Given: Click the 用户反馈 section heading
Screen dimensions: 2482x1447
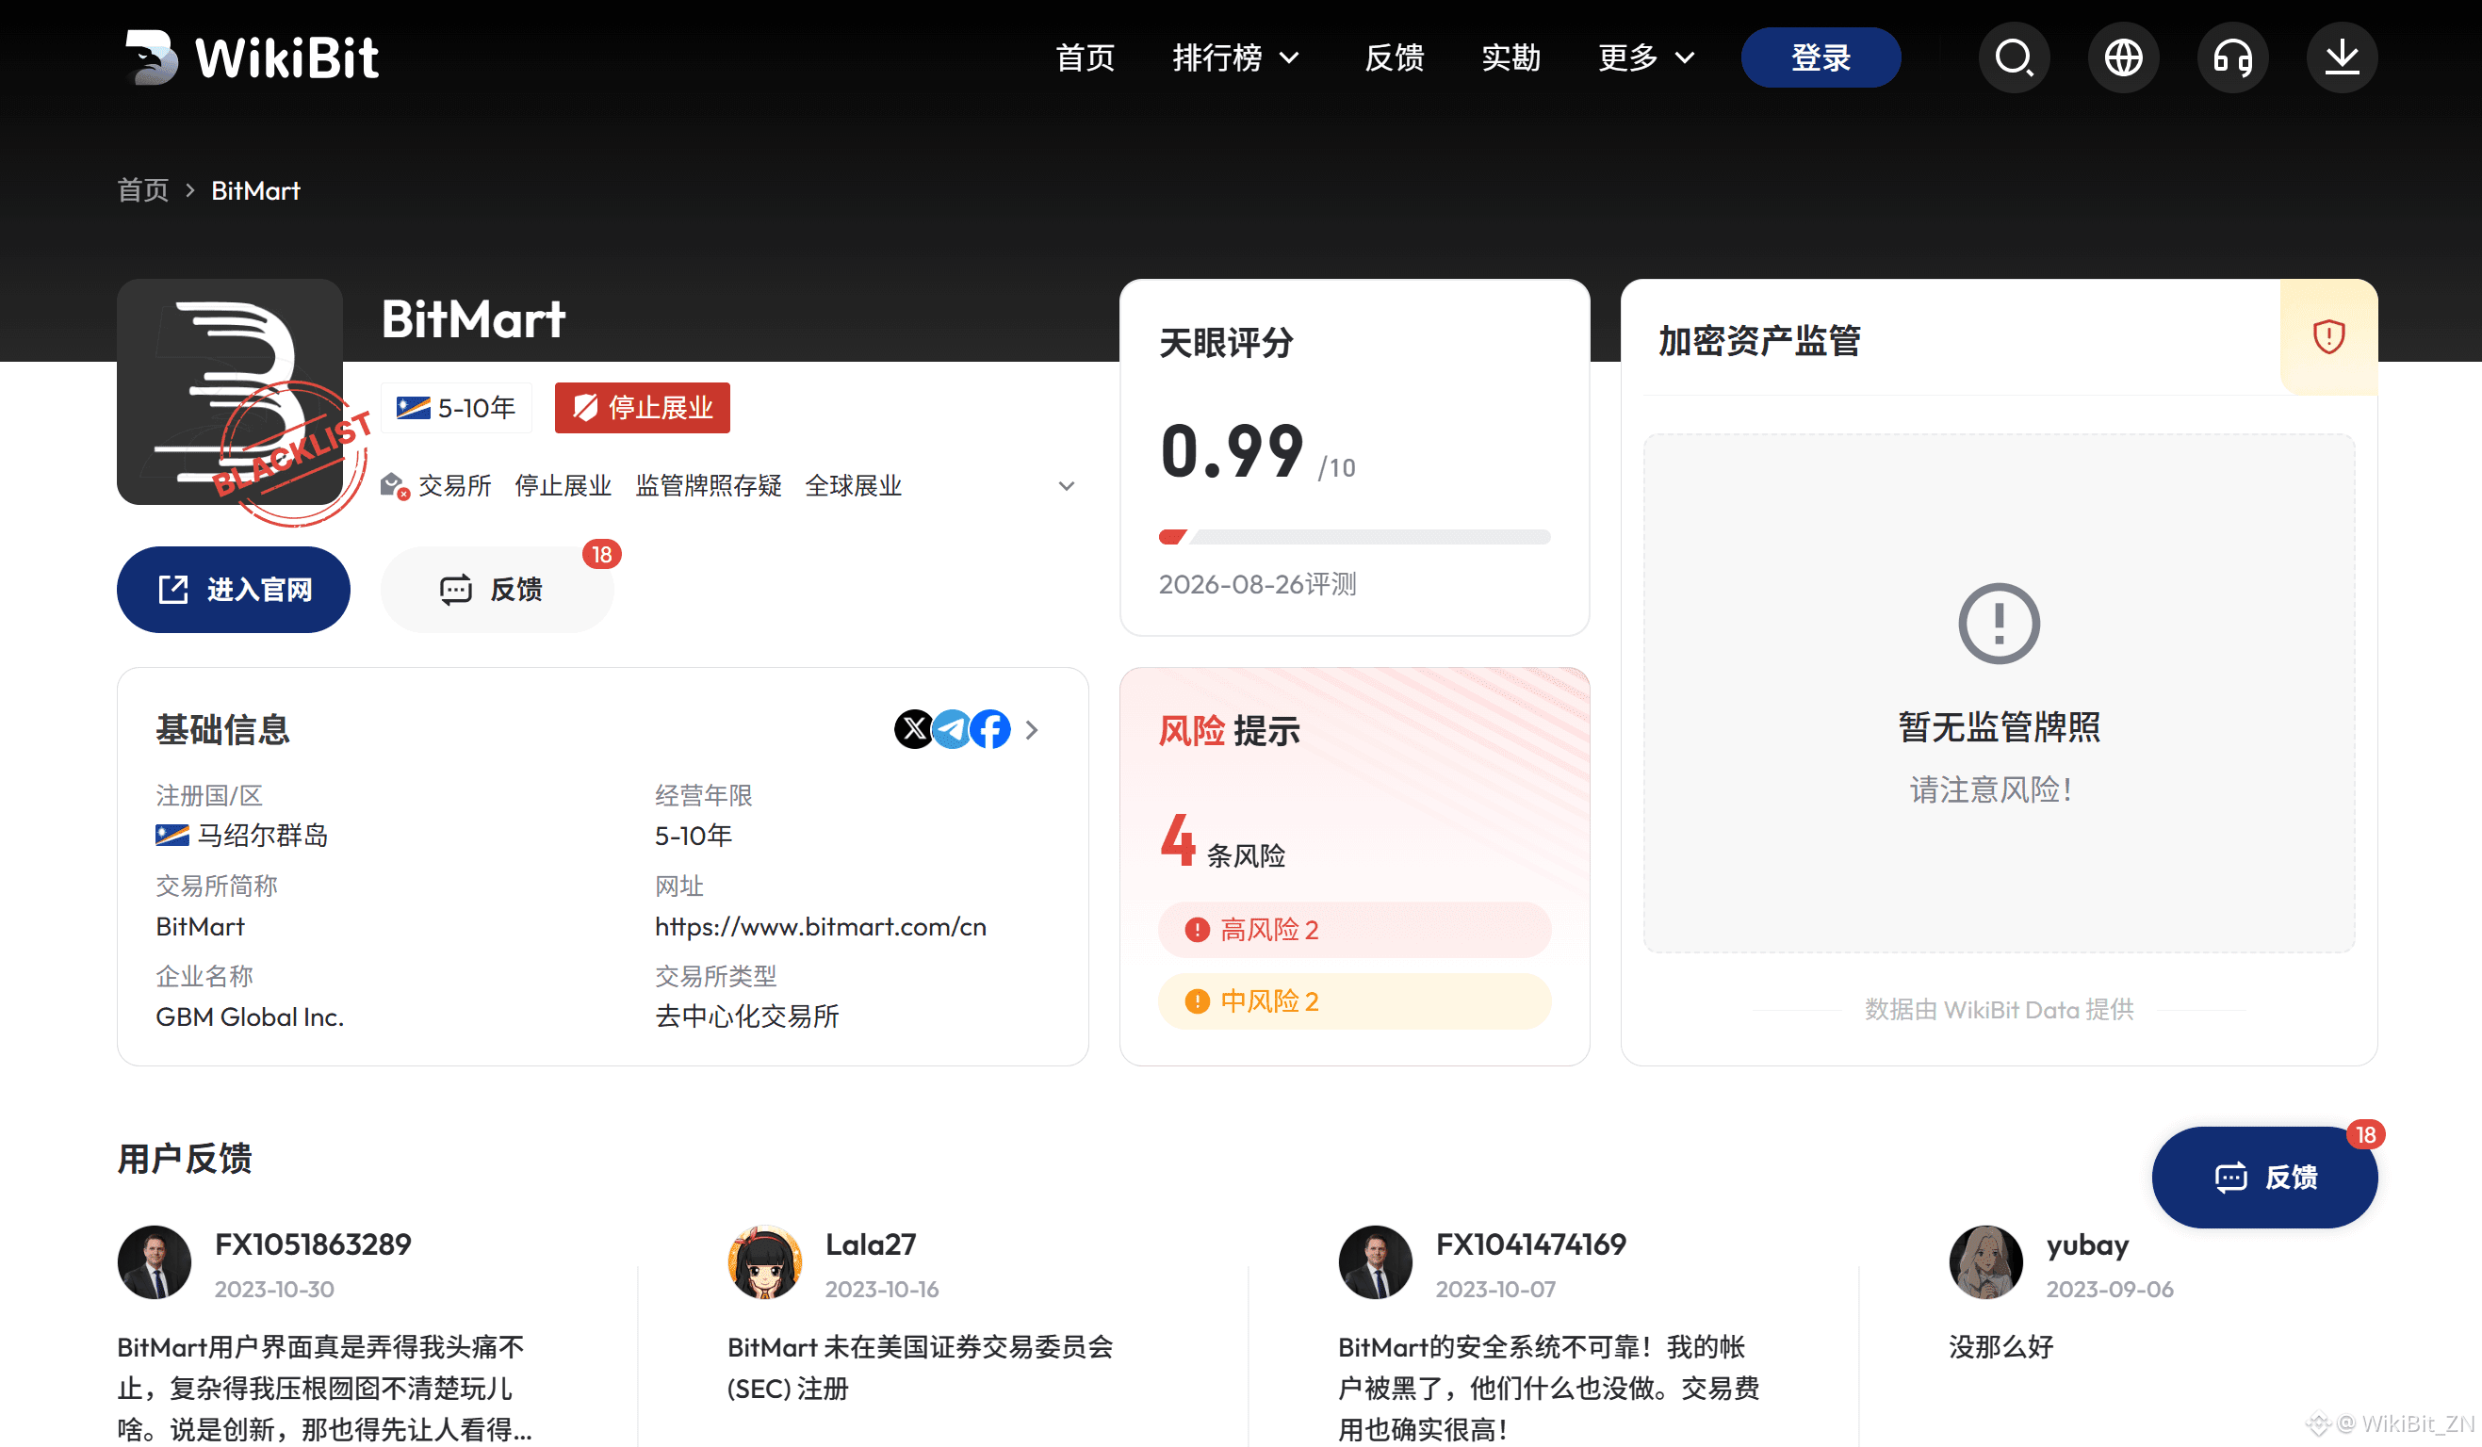Looking at the screenshot, I should coord(186,1159).
